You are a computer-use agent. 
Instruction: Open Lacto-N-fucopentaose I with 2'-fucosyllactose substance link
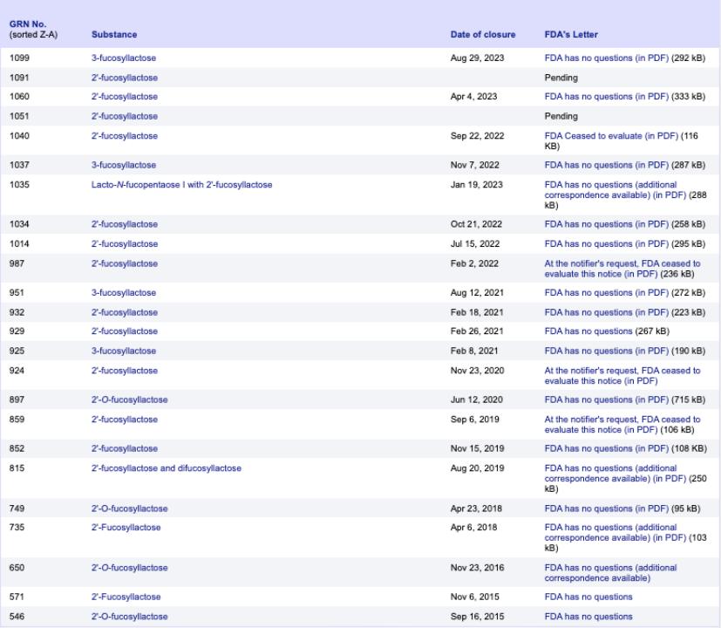186,184
